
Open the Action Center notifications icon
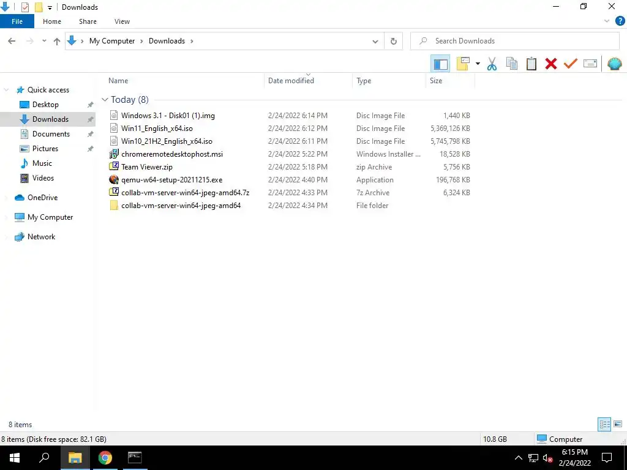[x=607, y=458]
